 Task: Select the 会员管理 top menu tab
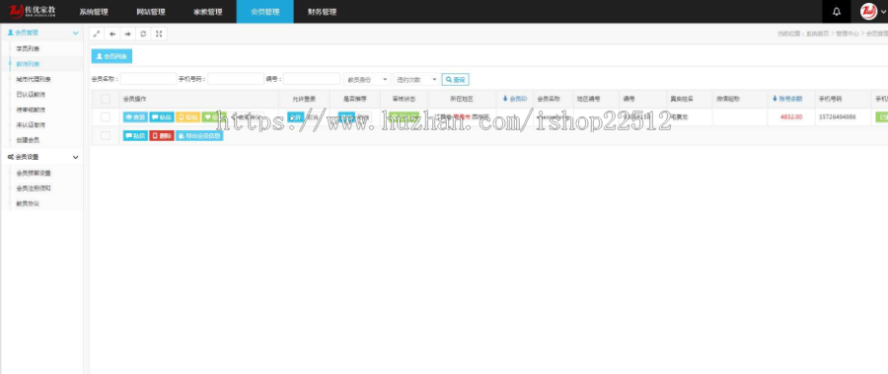click(265, 11)
